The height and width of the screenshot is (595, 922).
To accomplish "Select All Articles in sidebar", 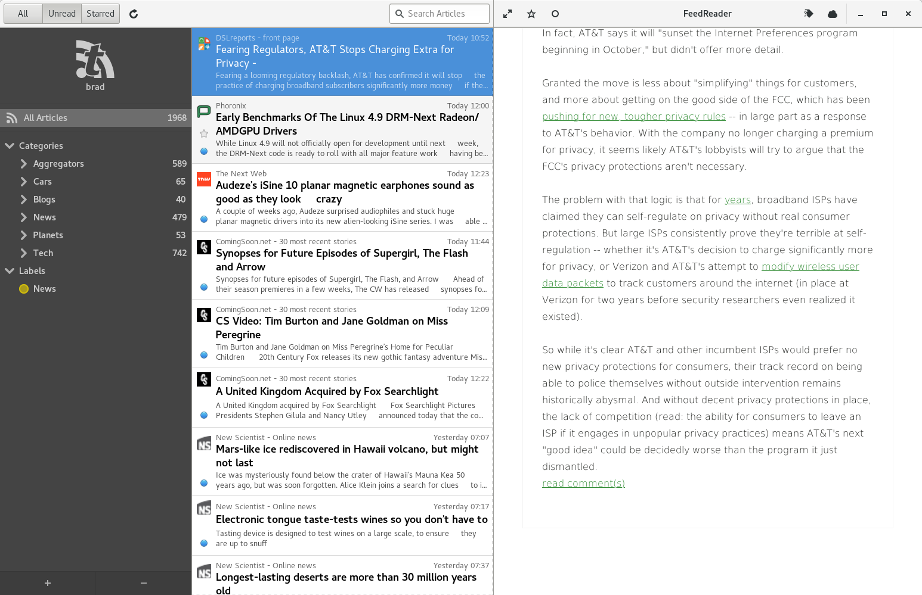I will click(x=95, y=118).
